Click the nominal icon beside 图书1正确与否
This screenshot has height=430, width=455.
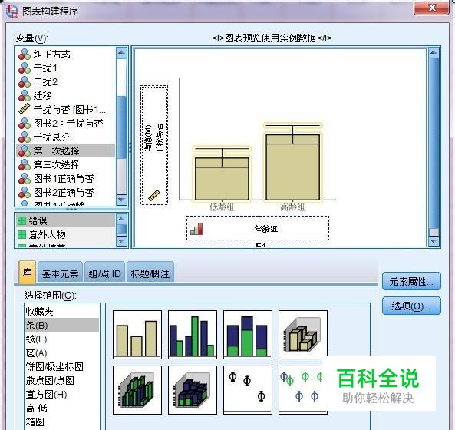click(25, 179)
